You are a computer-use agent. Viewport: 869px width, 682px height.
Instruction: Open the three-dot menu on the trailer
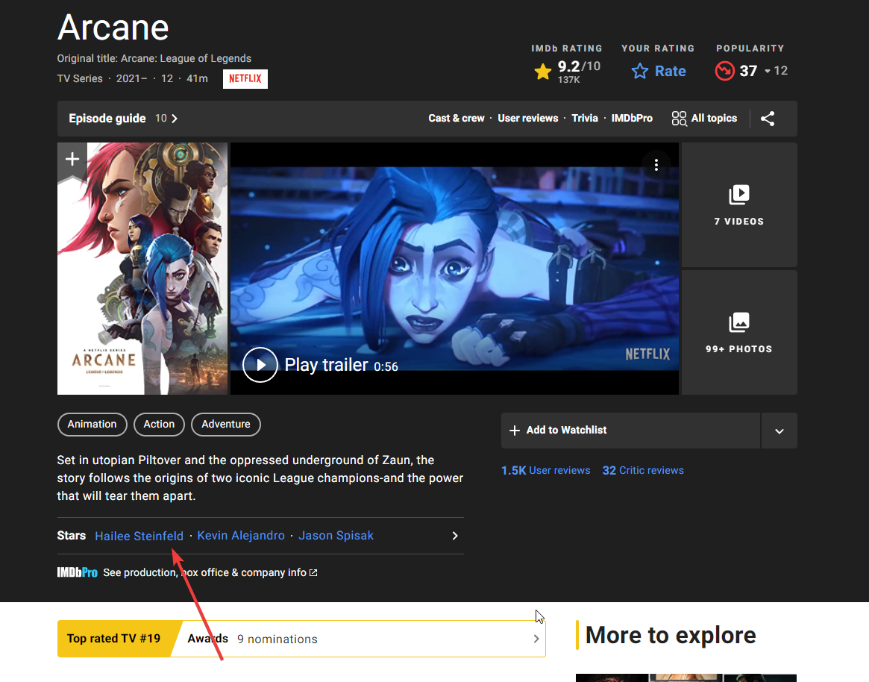(656, 165)
